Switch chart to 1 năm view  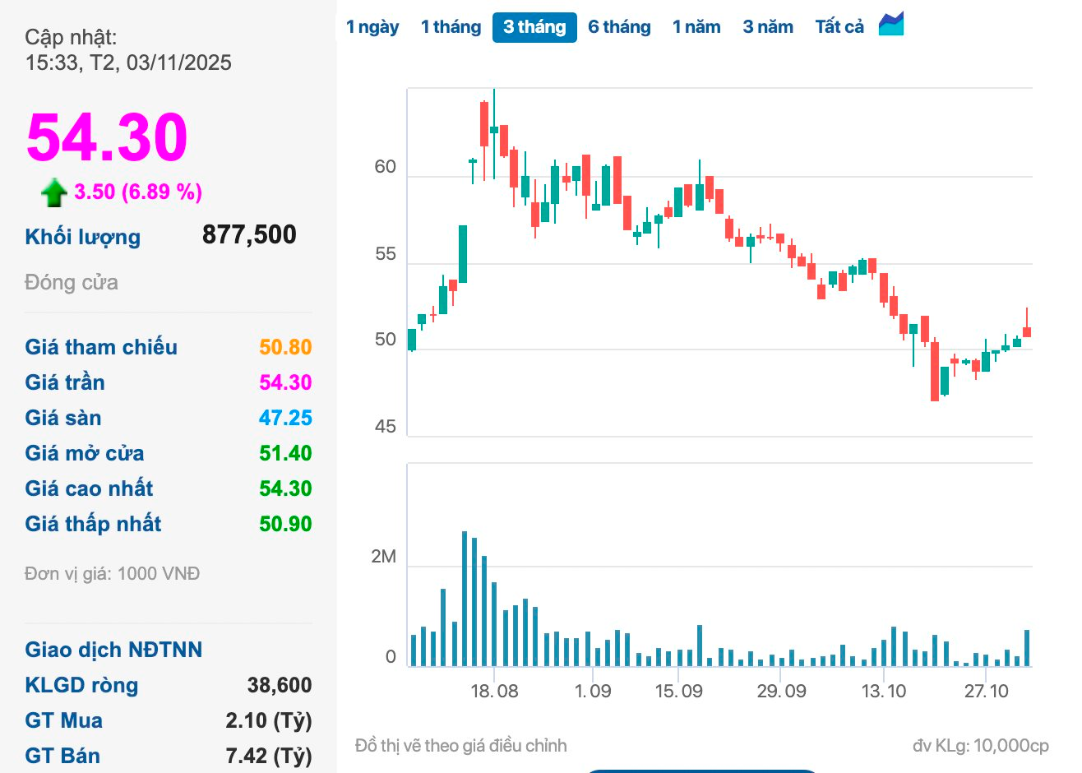pos(696,27)
